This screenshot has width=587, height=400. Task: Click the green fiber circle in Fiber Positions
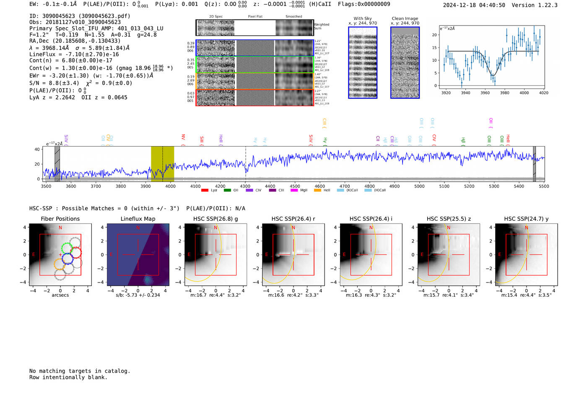click(67, 248)
